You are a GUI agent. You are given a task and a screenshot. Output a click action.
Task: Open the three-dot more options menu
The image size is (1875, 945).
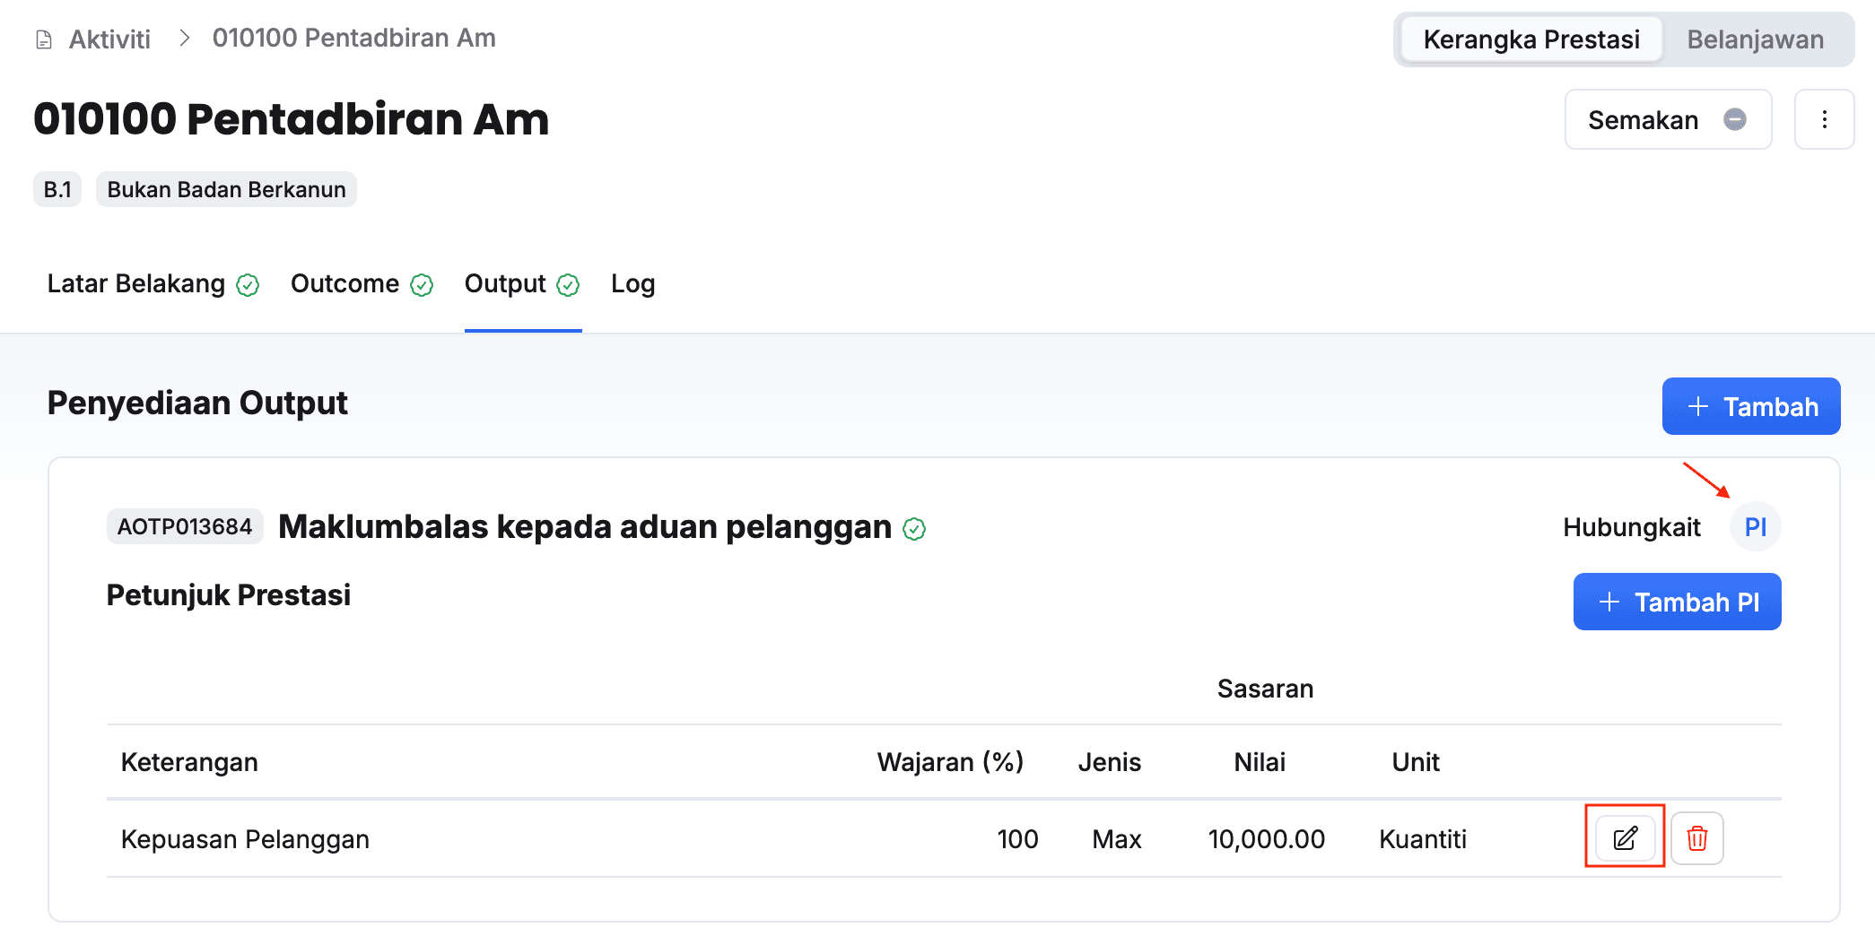point(1824,119)
